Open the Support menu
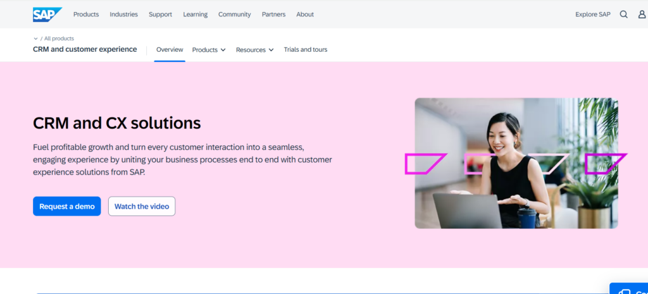The height and width of the screenshot is (294, 648). coord(160,15)
